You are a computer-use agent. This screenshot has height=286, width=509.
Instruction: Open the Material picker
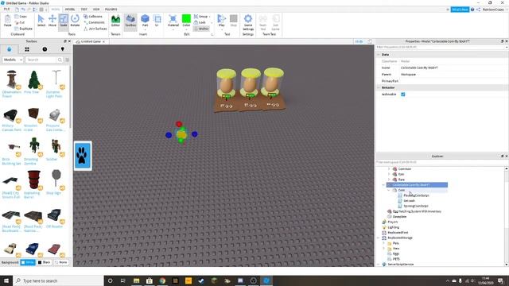click(173, 21)
